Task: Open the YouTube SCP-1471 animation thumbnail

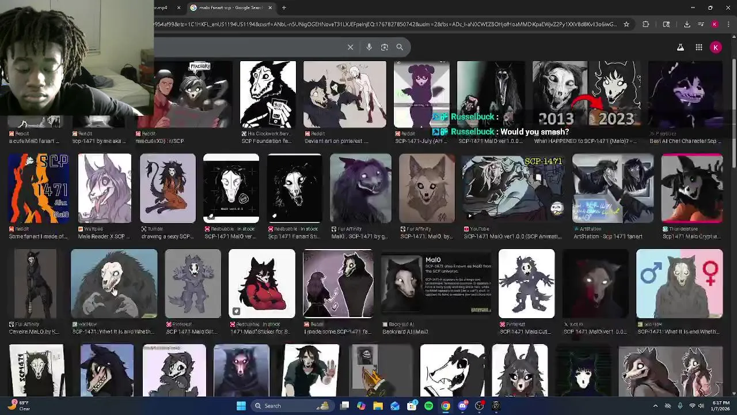Action: click(514, 188)
